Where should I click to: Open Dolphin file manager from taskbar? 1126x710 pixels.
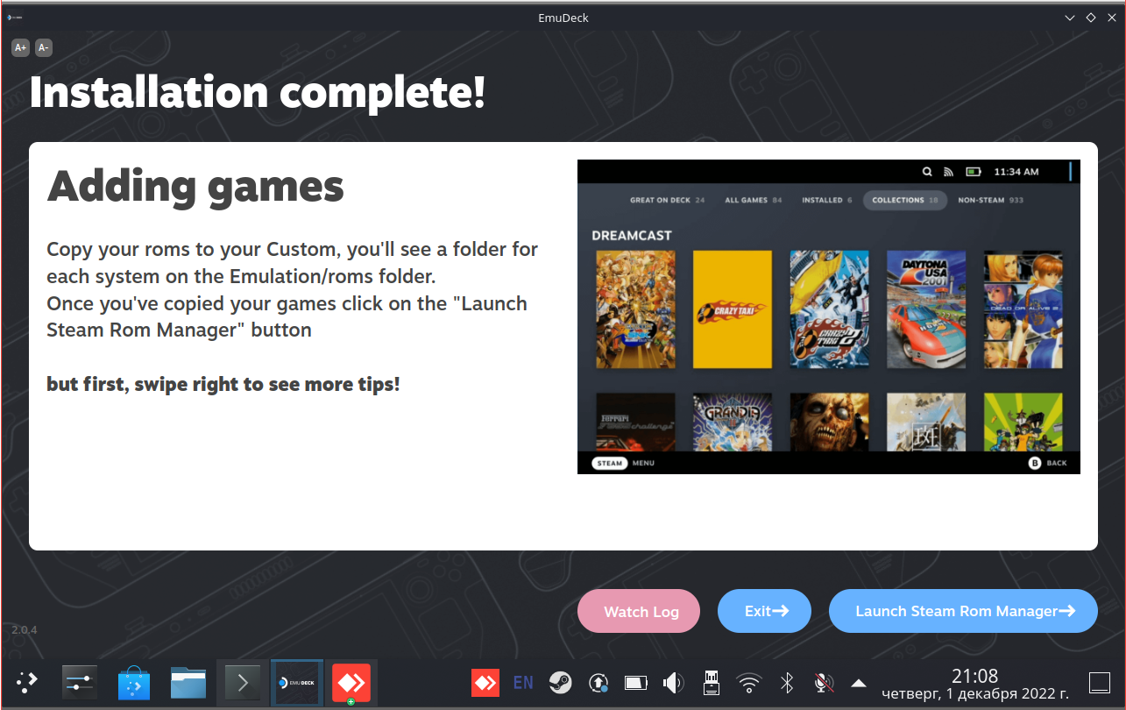coord(188,682)
